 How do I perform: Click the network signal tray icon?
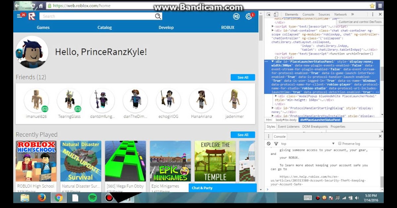click(x=344, y=198)
